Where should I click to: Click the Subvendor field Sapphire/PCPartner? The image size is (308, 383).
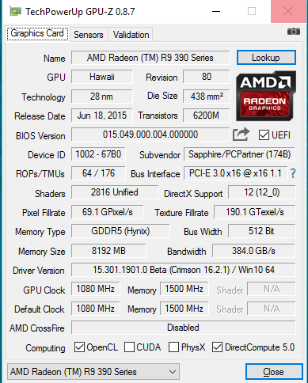pyautogui.click(x=239, y=154)
